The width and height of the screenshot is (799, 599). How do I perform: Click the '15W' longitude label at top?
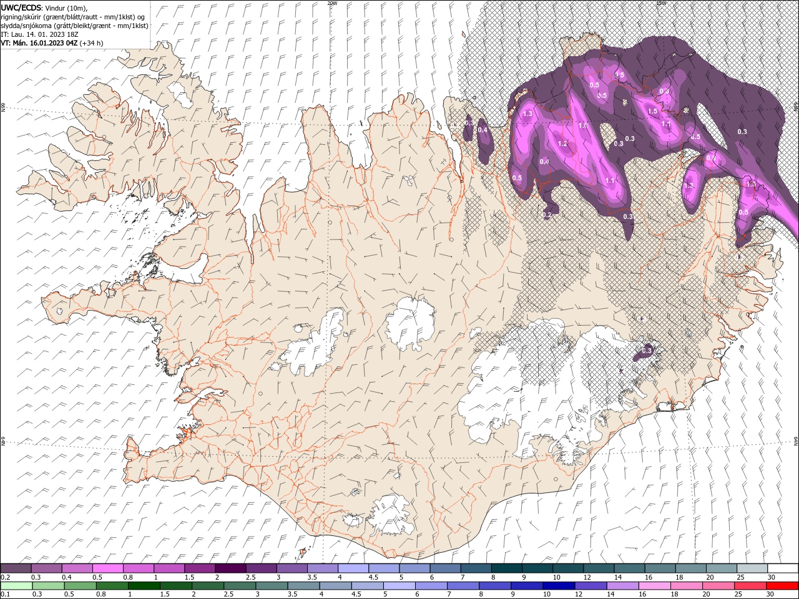point(661,3)
